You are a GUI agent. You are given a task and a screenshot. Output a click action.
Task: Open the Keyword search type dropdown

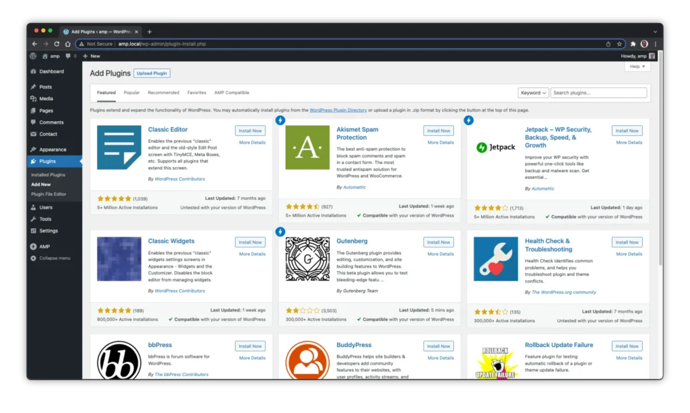[533, 93]
